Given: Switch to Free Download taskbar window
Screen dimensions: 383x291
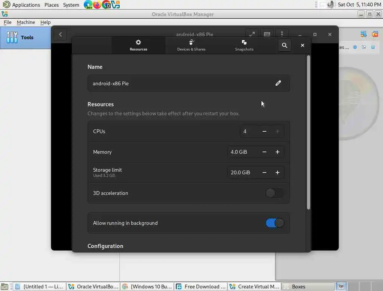Looking at the screenshot, I should pyautogui.click(x=201, y=287).
